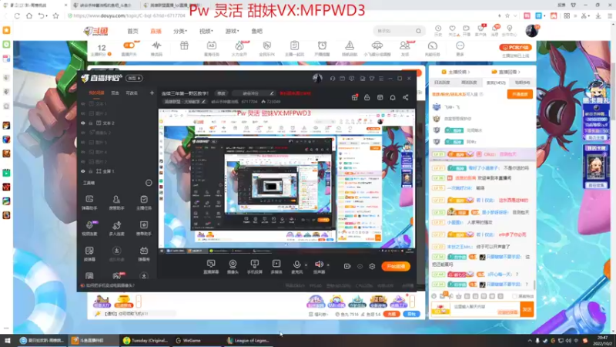
Task: Add a new scene with plus button
Action: [x=152, y=93]
